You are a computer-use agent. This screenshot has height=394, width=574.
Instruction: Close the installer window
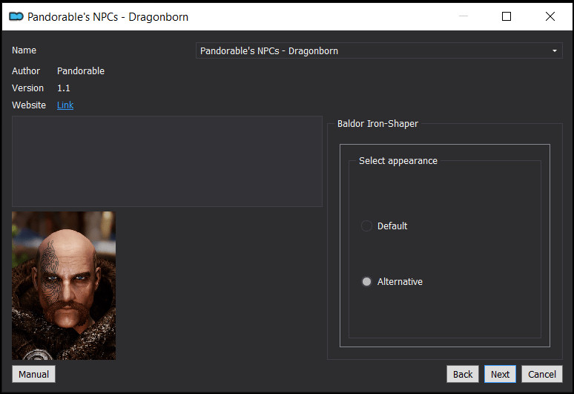click(x=550, y=16)
